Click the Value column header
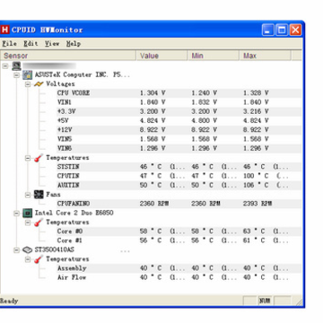This screenshot has height=323, width=323. (161, 56)
